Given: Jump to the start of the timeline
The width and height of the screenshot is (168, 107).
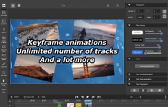Looking at the screenshot, I should point(77,97).
